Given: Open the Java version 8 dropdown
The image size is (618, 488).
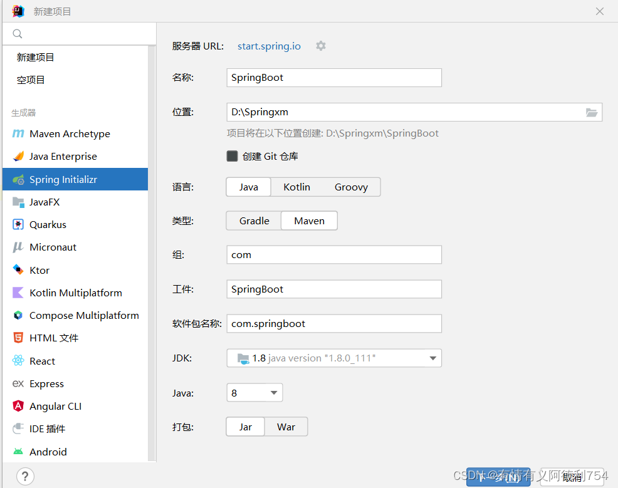Looking at the screenshot, I should pyautogui.click(x=254, y=393).
